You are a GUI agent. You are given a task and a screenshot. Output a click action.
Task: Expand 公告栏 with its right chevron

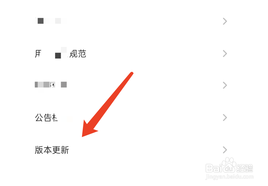tap(225, 118)
